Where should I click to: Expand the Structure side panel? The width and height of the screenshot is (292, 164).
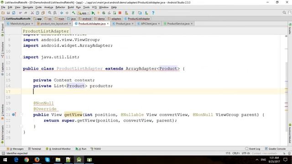pos(2,50)
